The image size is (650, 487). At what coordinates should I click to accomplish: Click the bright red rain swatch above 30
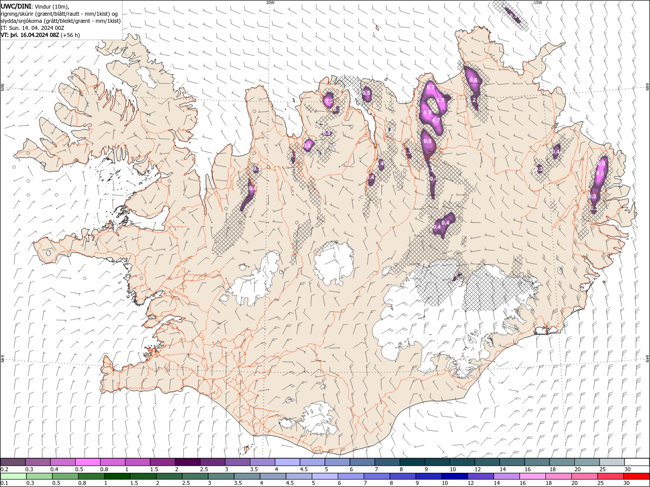point(636,476)
